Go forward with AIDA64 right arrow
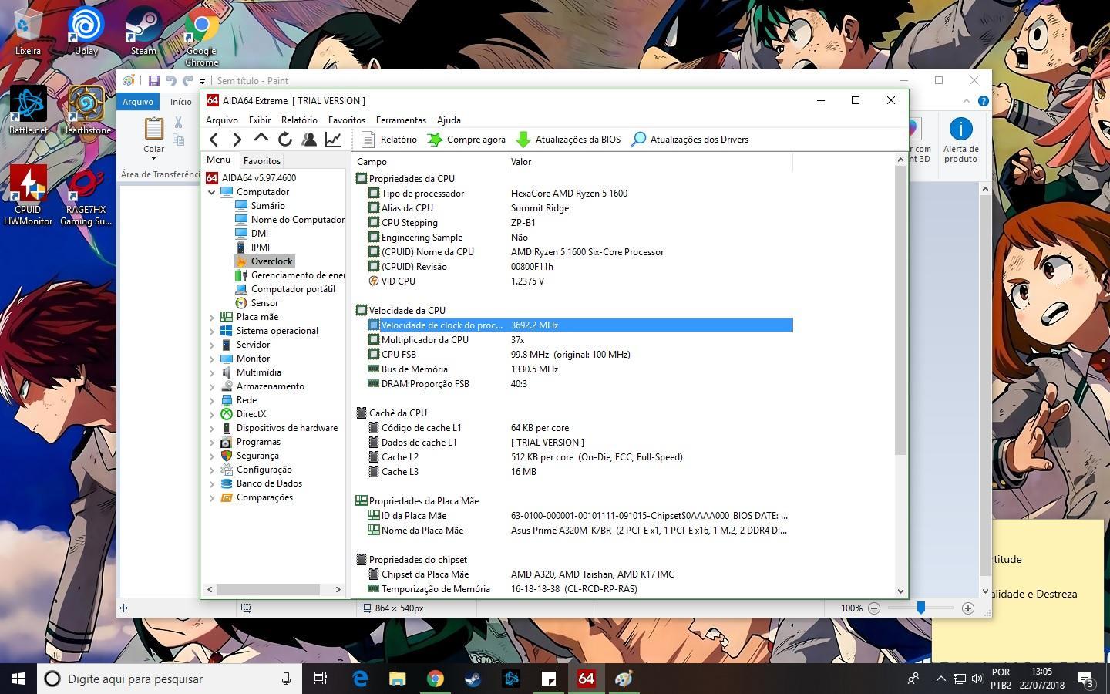This screenshot has width=1110, height=694. coord(237,140)
